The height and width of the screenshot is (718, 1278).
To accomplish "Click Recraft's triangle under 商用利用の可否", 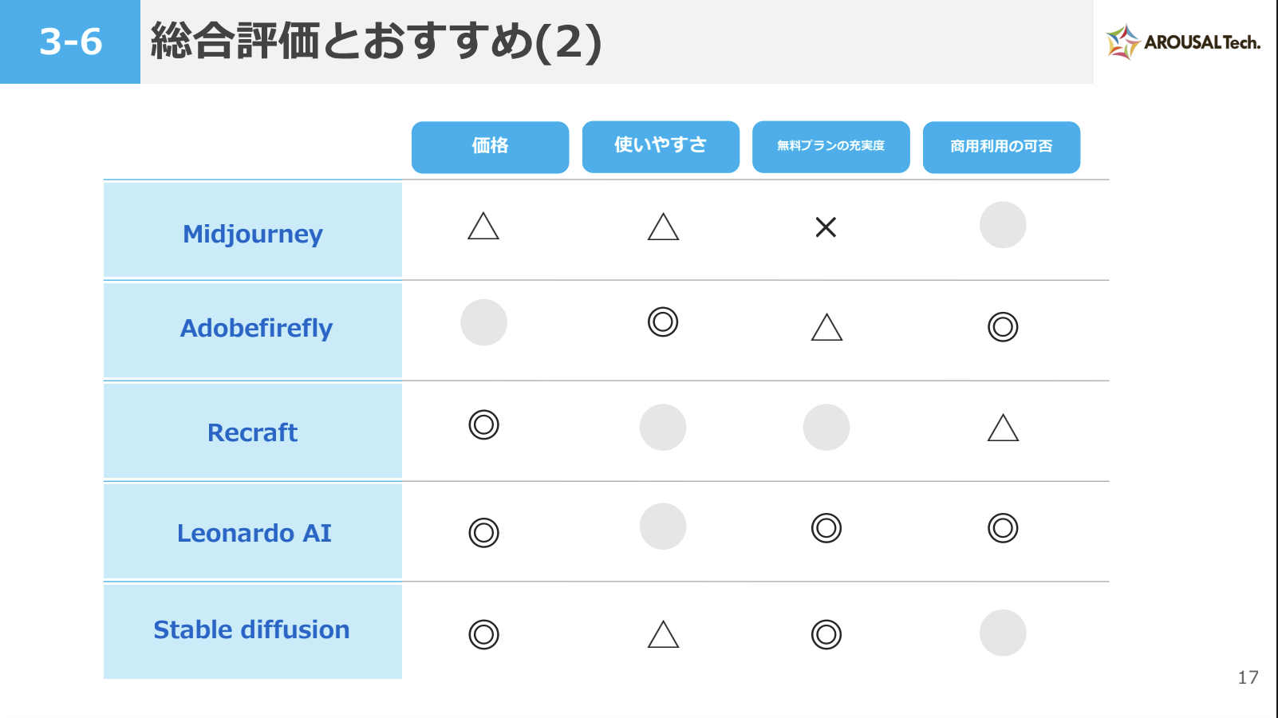I will [x=1003, y=428].
